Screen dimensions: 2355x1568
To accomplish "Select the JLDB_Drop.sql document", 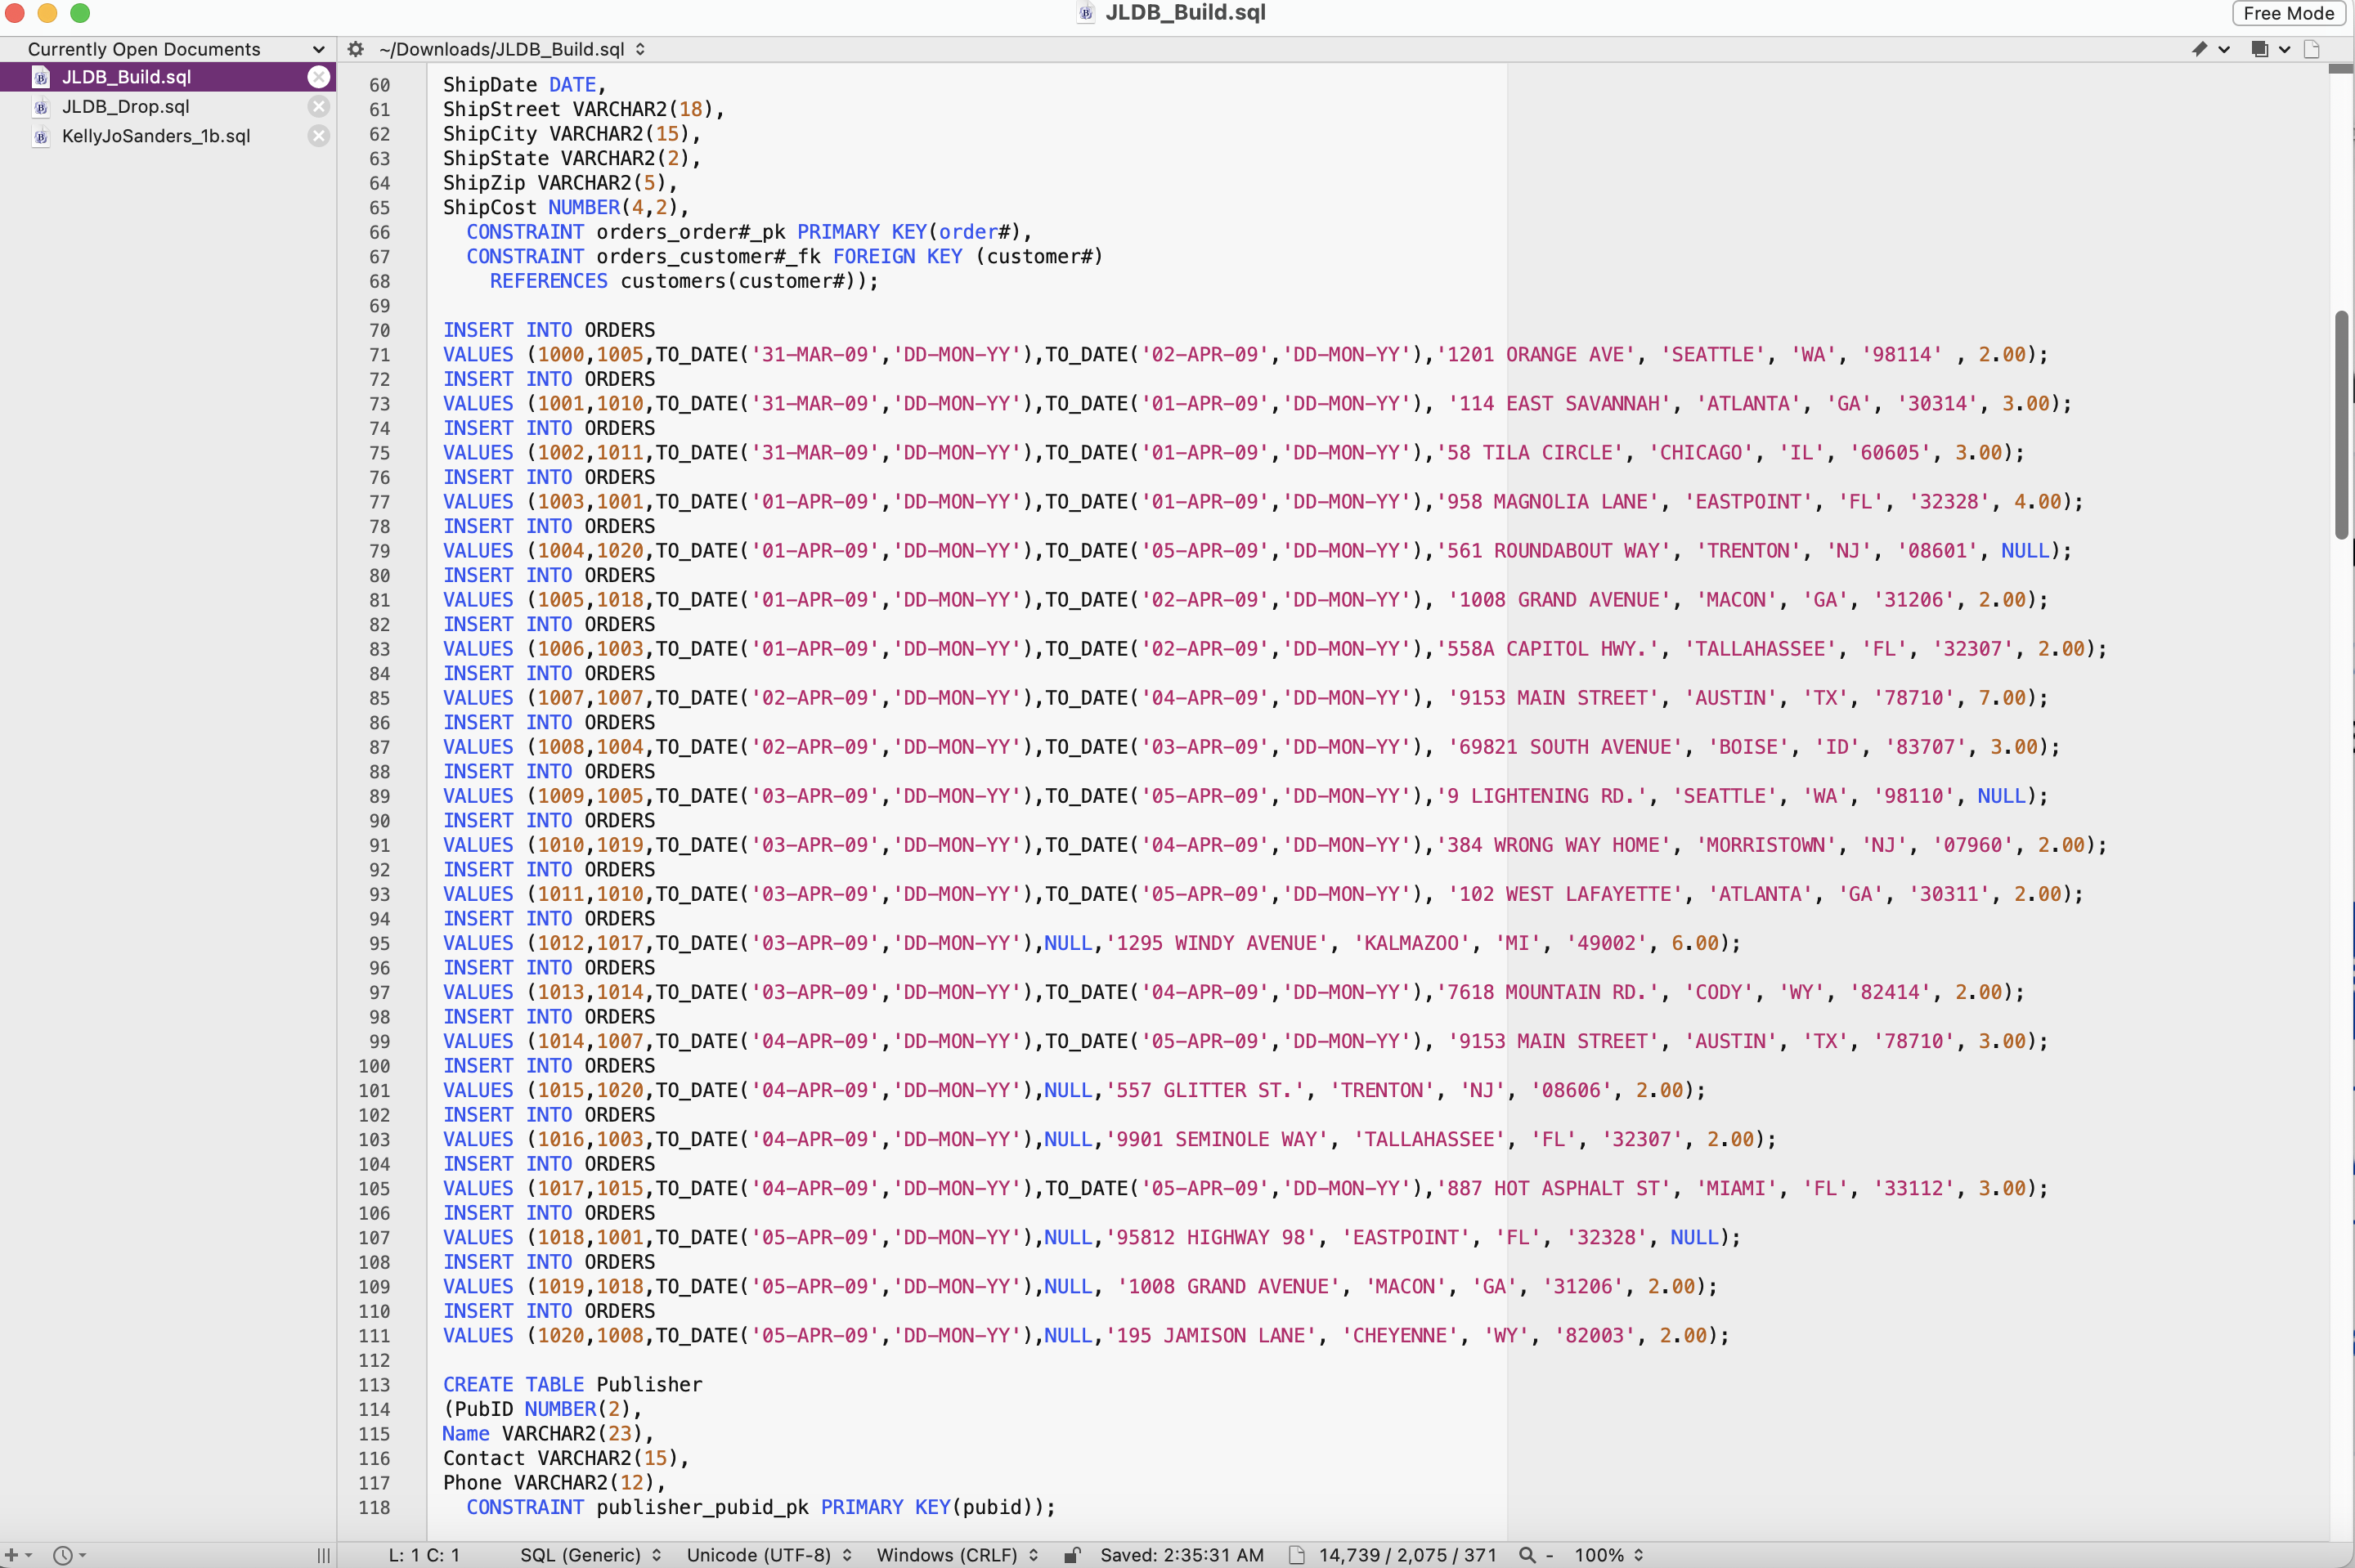I will 127,106.
